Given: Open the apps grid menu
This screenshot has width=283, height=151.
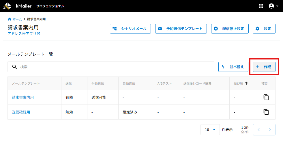Looking at the screenshot, I should (x=261, y=6).
